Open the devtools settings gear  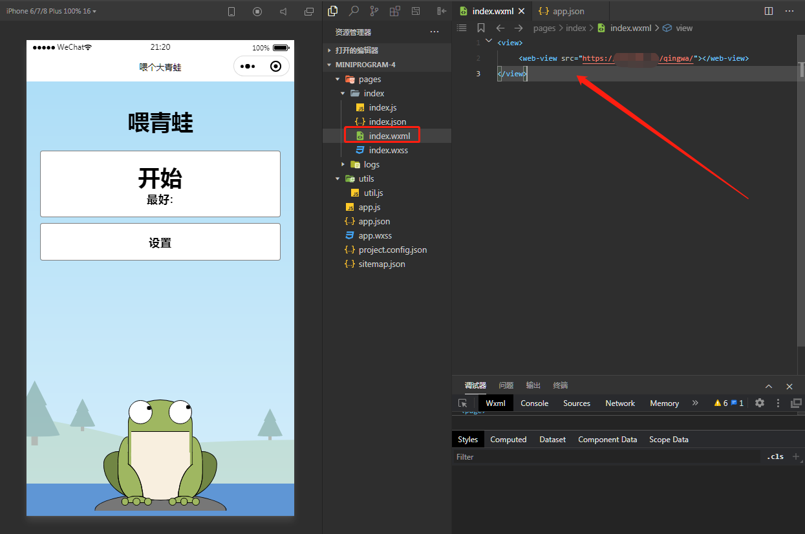(760, 403)
